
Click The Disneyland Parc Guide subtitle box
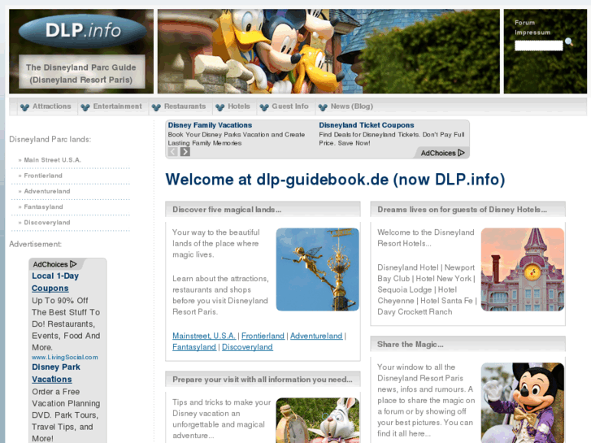82,72
